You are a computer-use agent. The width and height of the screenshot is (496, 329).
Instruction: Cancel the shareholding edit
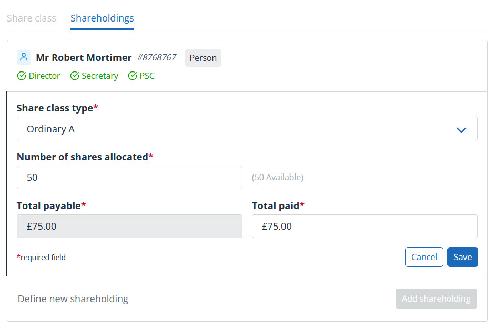(424, 257)
